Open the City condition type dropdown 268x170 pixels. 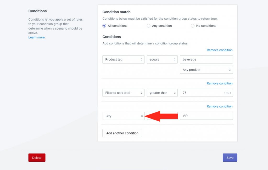coord(124,116)
